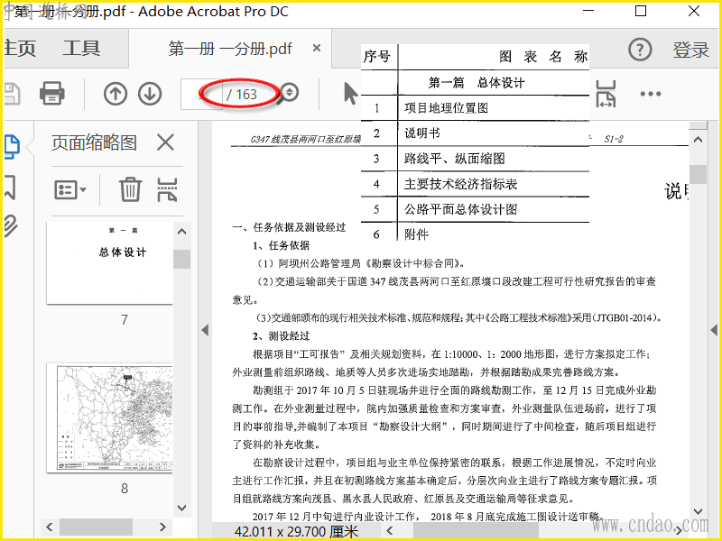
Task: Open the more tools ellipsis menu
Action: pos(650,94)
